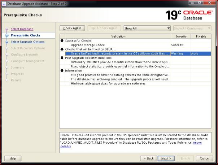Select the Minimum tablespace sizes info row
218x165 pixels.
click(x=108, y=83)
